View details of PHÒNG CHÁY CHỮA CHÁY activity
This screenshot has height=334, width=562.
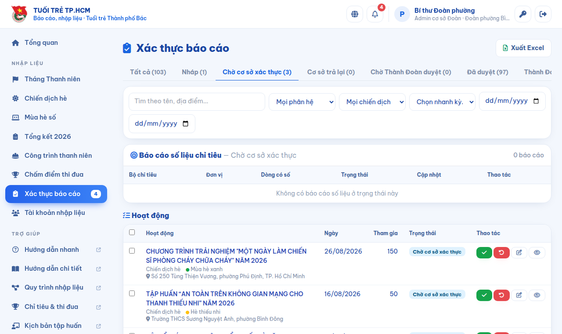coord(537,252)
